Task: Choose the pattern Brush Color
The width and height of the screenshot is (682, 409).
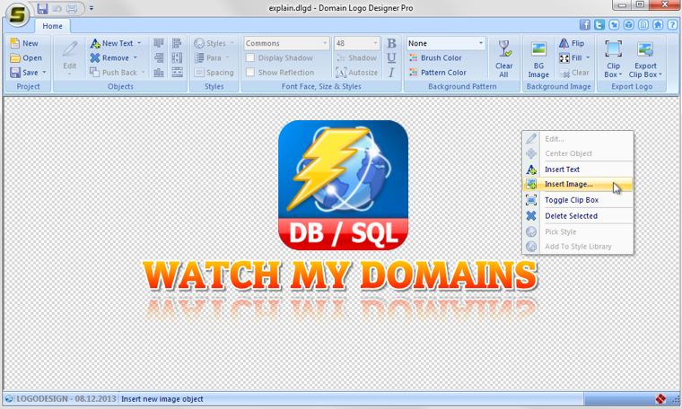Action: pyautogui.click(x=435, y=57)
